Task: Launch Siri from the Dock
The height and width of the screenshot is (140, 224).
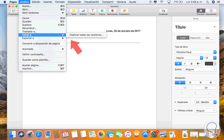Action: [21, 134]
